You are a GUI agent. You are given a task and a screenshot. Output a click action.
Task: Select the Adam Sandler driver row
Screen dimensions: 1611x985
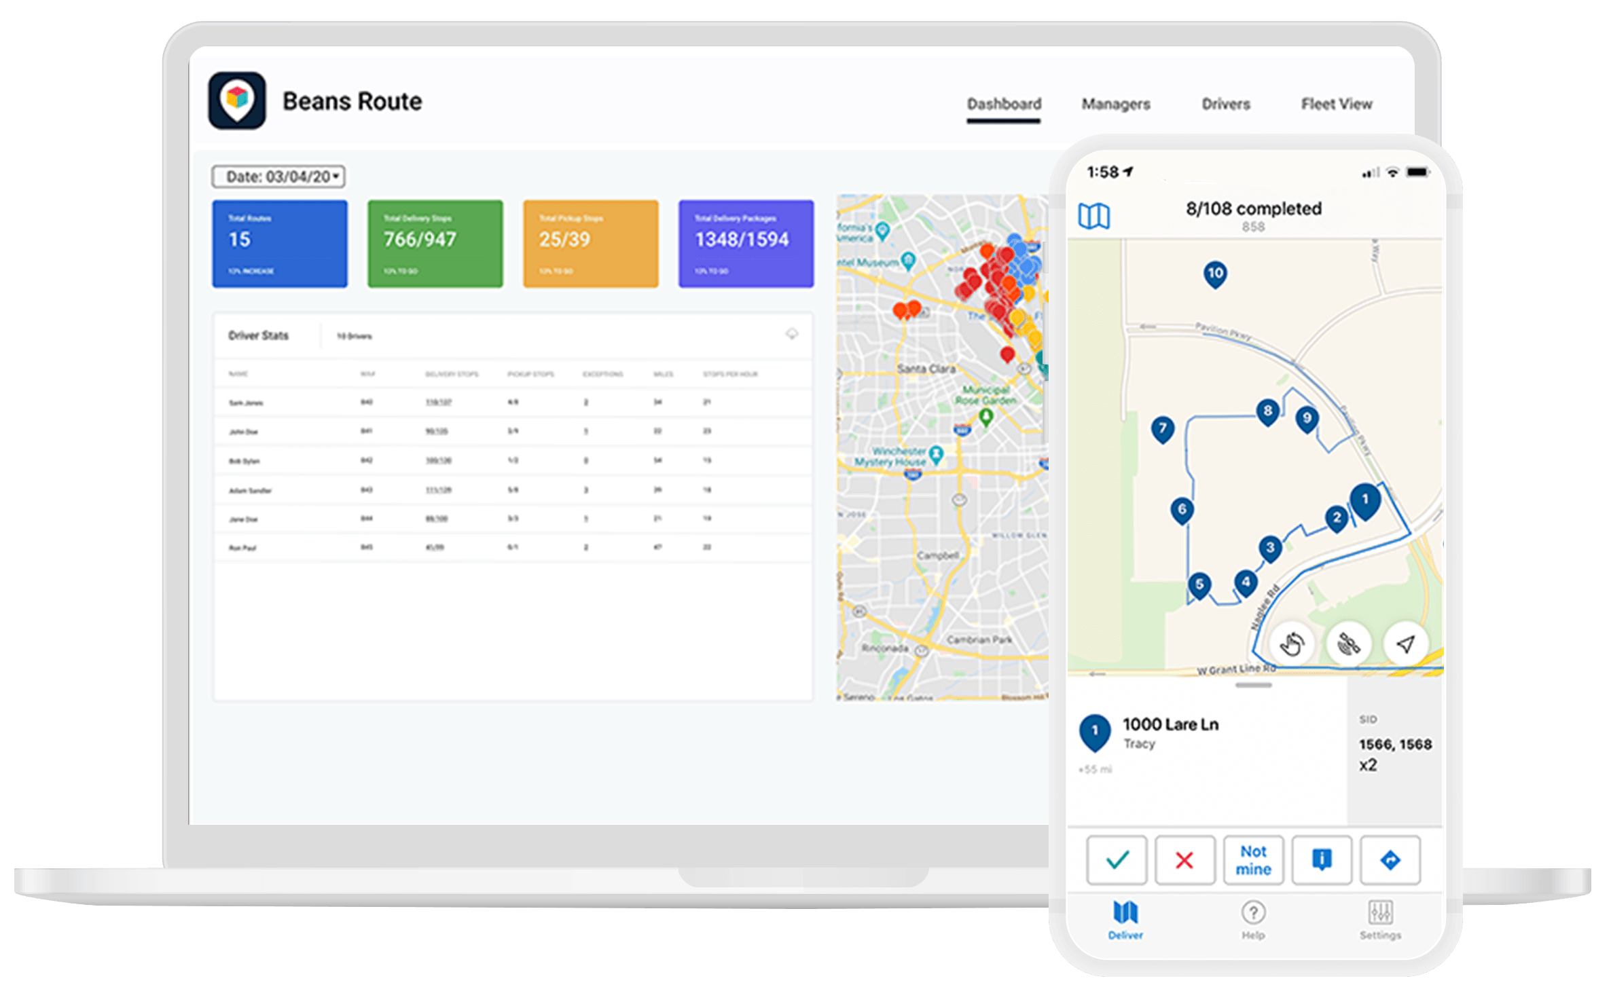point(513,490)
